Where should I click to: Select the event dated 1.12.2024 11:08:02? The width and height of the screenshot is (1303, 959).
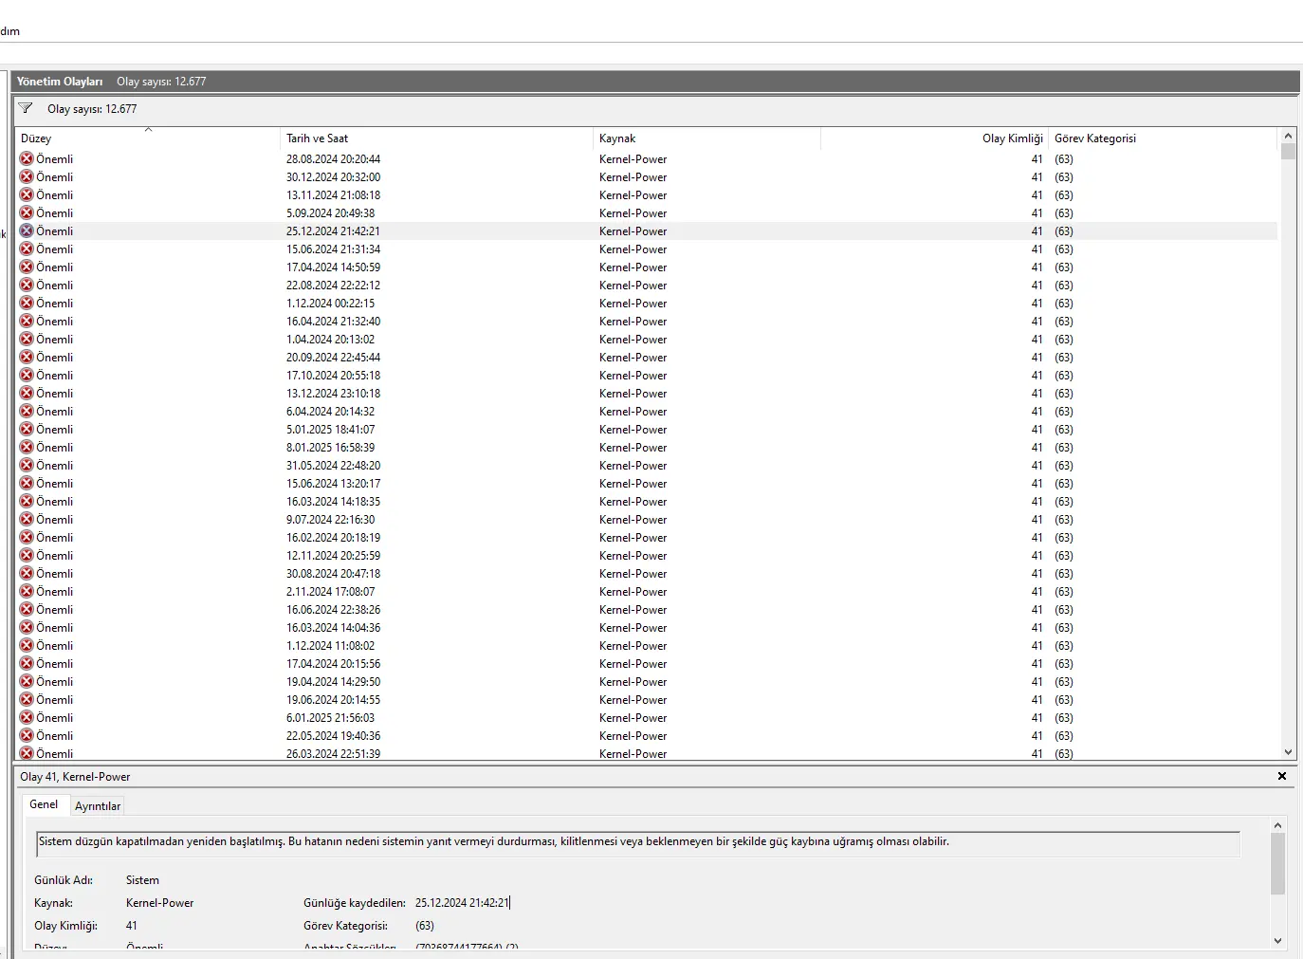646,645
